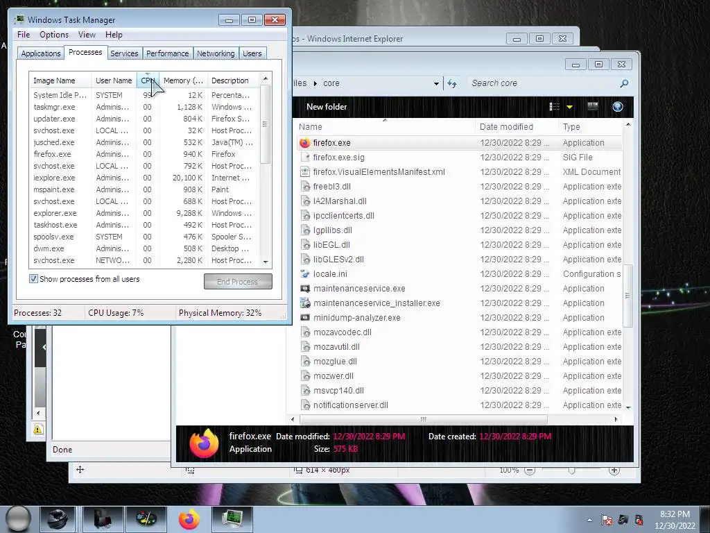The width and height of the screenshot is (710, 533).
Task: Open the Users tab
Action: pyautogui.click(x=252, y=53)
